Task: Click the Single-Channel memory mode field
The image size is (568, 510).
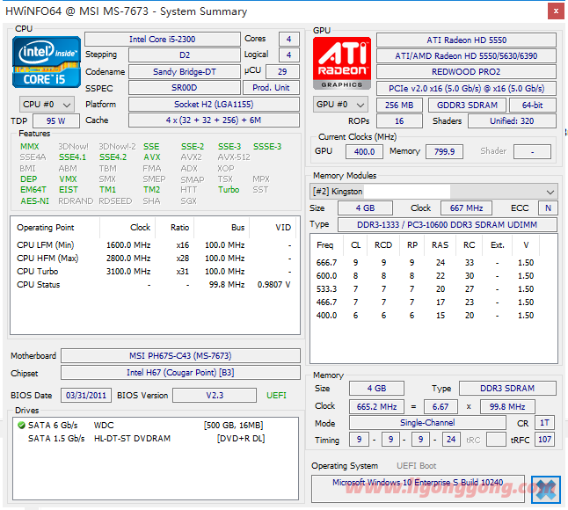Action: (427, 423)
